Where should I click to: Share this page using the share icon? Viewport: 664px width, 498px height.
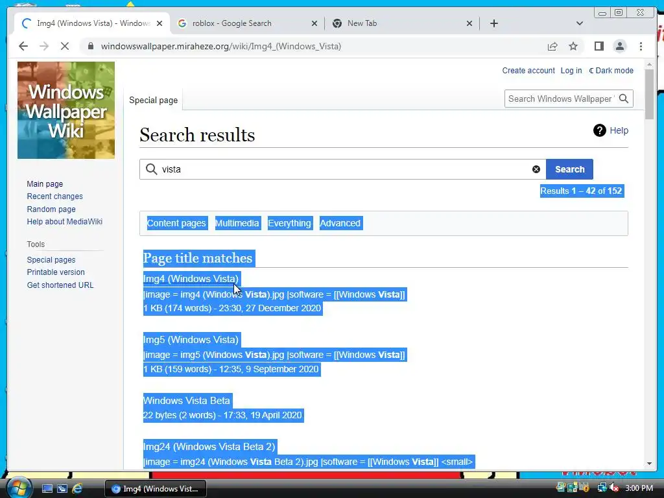(552, 46)
